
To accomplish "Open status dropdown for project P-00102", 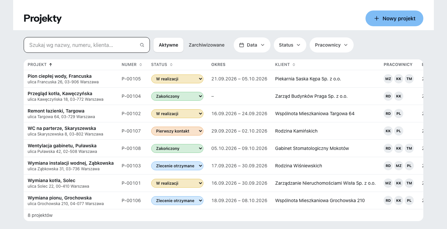I will tap(177, 114).
